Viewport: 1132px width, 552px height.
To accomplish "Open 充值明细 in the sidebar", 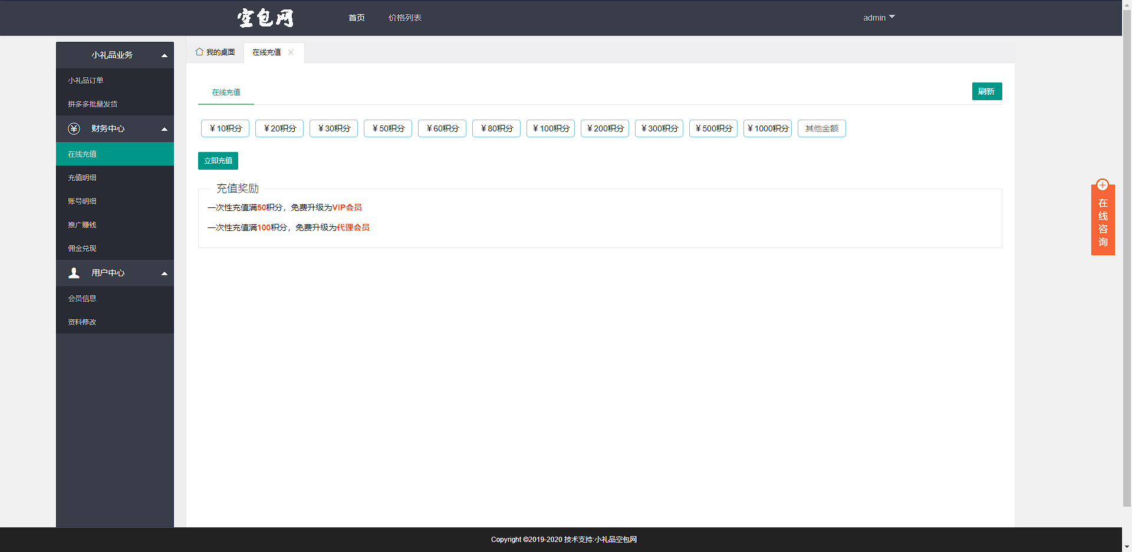I will 115,177.
